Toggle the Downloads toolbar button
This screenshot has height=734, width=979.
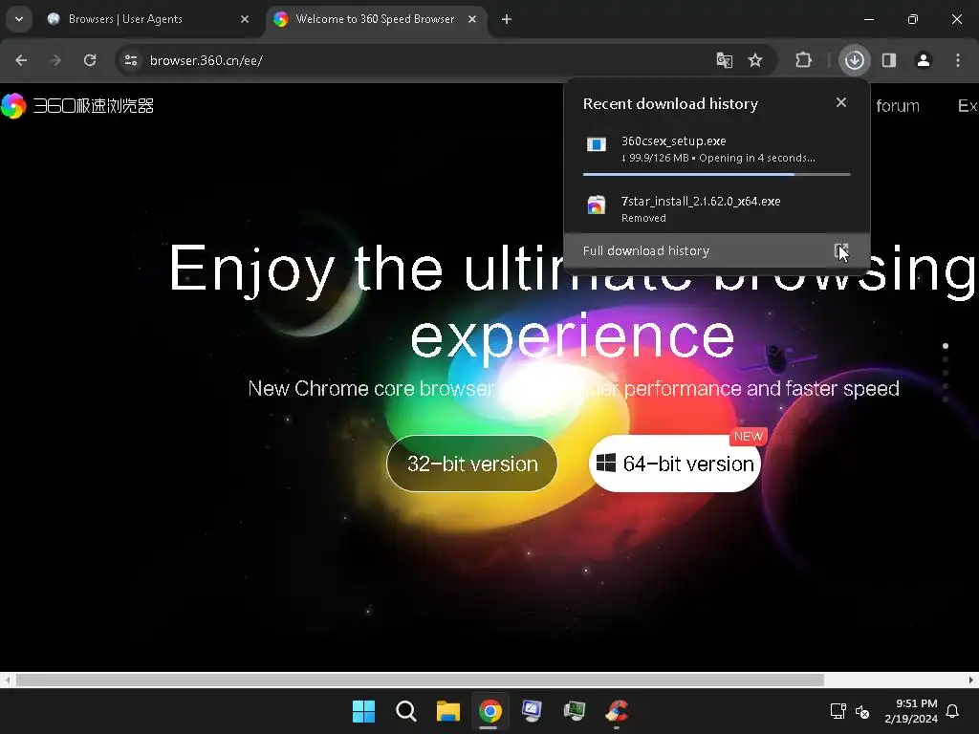point(854,60)
